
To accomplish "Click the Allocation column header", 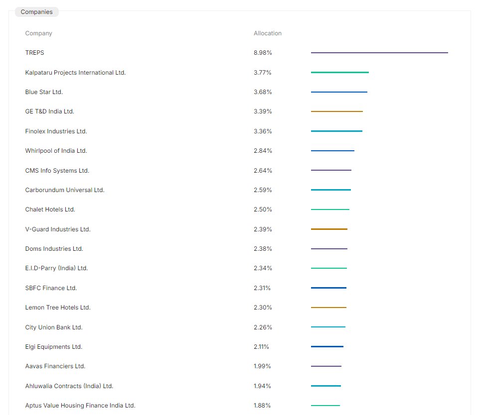I will (268, 33).
